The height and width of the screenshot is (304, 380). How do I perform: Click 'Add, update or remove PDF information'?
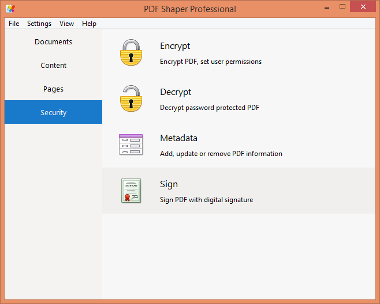(x=221, y=154)
